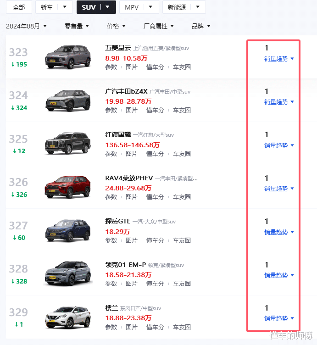The width and height of the screenshot is (317, 345).
Task: Open 参数 for 广汽丰田bZ4X
Action: (x=111, y=110)
